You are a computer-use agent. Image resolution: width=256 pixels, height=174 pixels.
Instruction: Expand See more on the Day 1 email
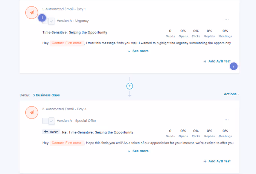[x=138, y=51]
